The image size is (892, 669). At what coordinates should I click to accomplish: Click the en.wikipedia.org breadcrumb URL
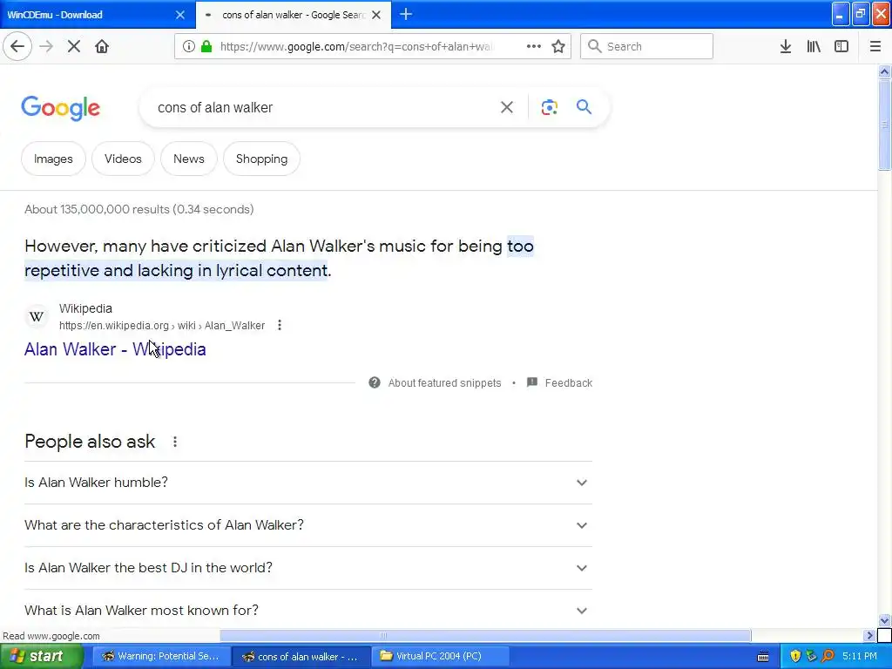pyautogui.click(x=162, y=326)
